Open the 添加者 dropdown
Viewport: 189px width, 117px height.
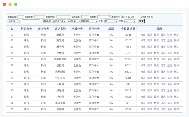(104, 17)
